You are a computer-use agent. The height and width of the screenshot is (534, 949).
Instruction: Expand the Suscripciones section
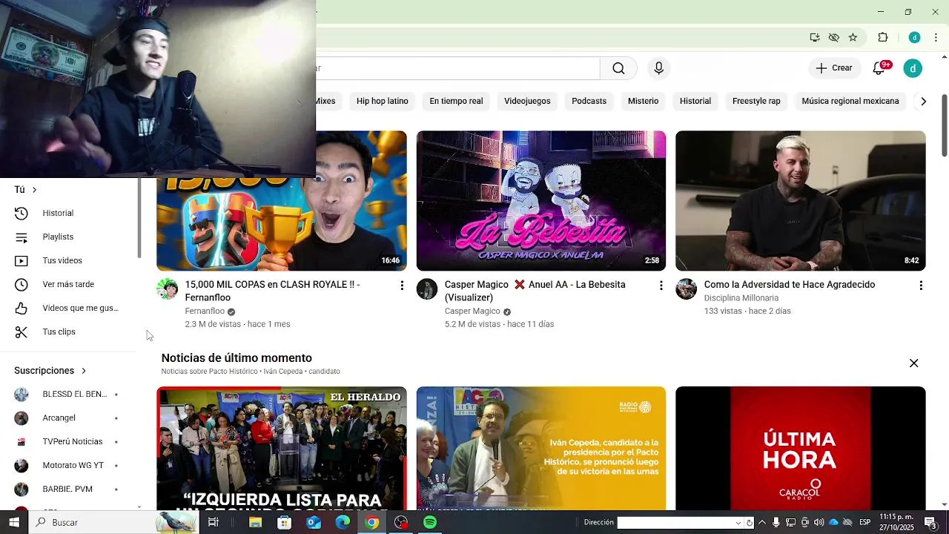[50, 370]
